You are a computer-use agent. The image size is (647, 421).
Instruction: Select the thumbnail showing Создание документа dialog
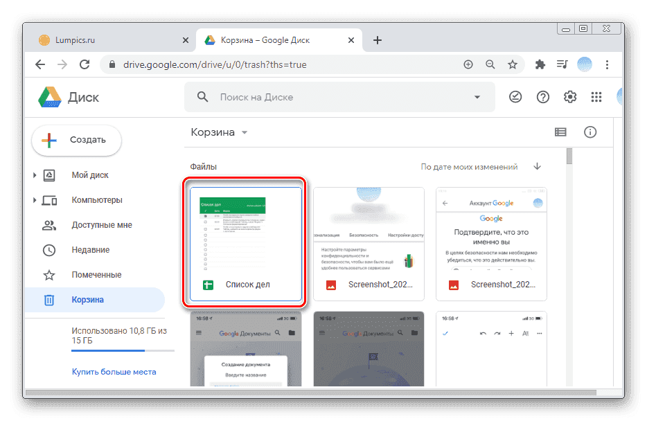click(246, 349)
